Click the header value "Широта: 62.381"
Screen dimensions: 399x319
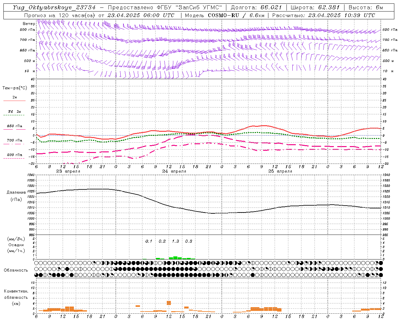315,7
